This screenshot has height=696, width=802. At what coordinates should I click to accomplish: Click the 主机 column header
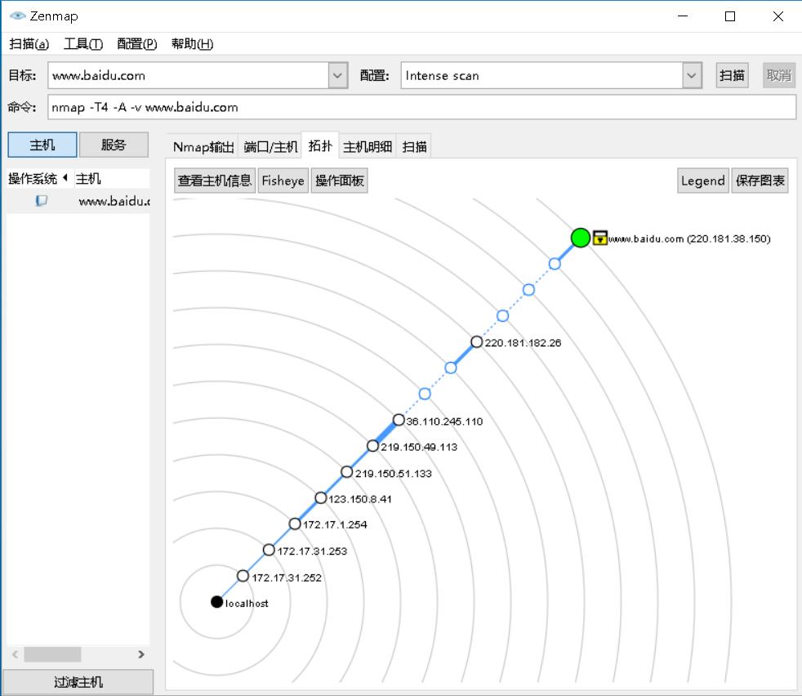pos(112,178)
